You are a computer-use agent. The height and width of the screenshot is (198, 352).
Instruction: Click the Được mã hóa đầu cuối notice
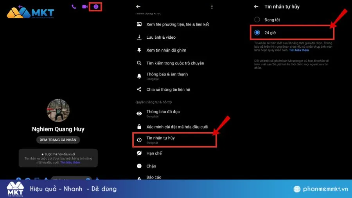tap(58, 158)
